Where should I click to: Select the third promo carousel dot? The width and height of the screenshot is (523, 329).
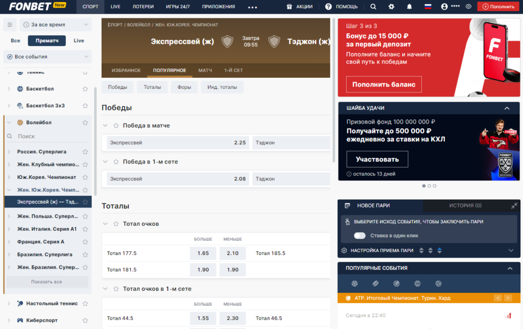[x=435, y=186]
